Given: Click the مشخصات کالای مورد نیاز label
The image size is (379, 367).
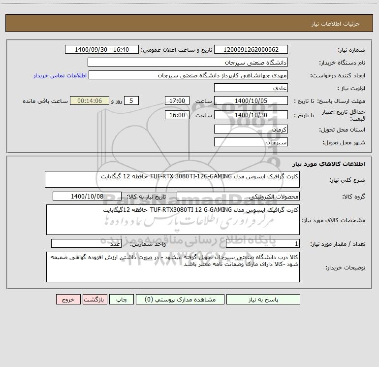Looking at the screenshot, I should [334, 220].
